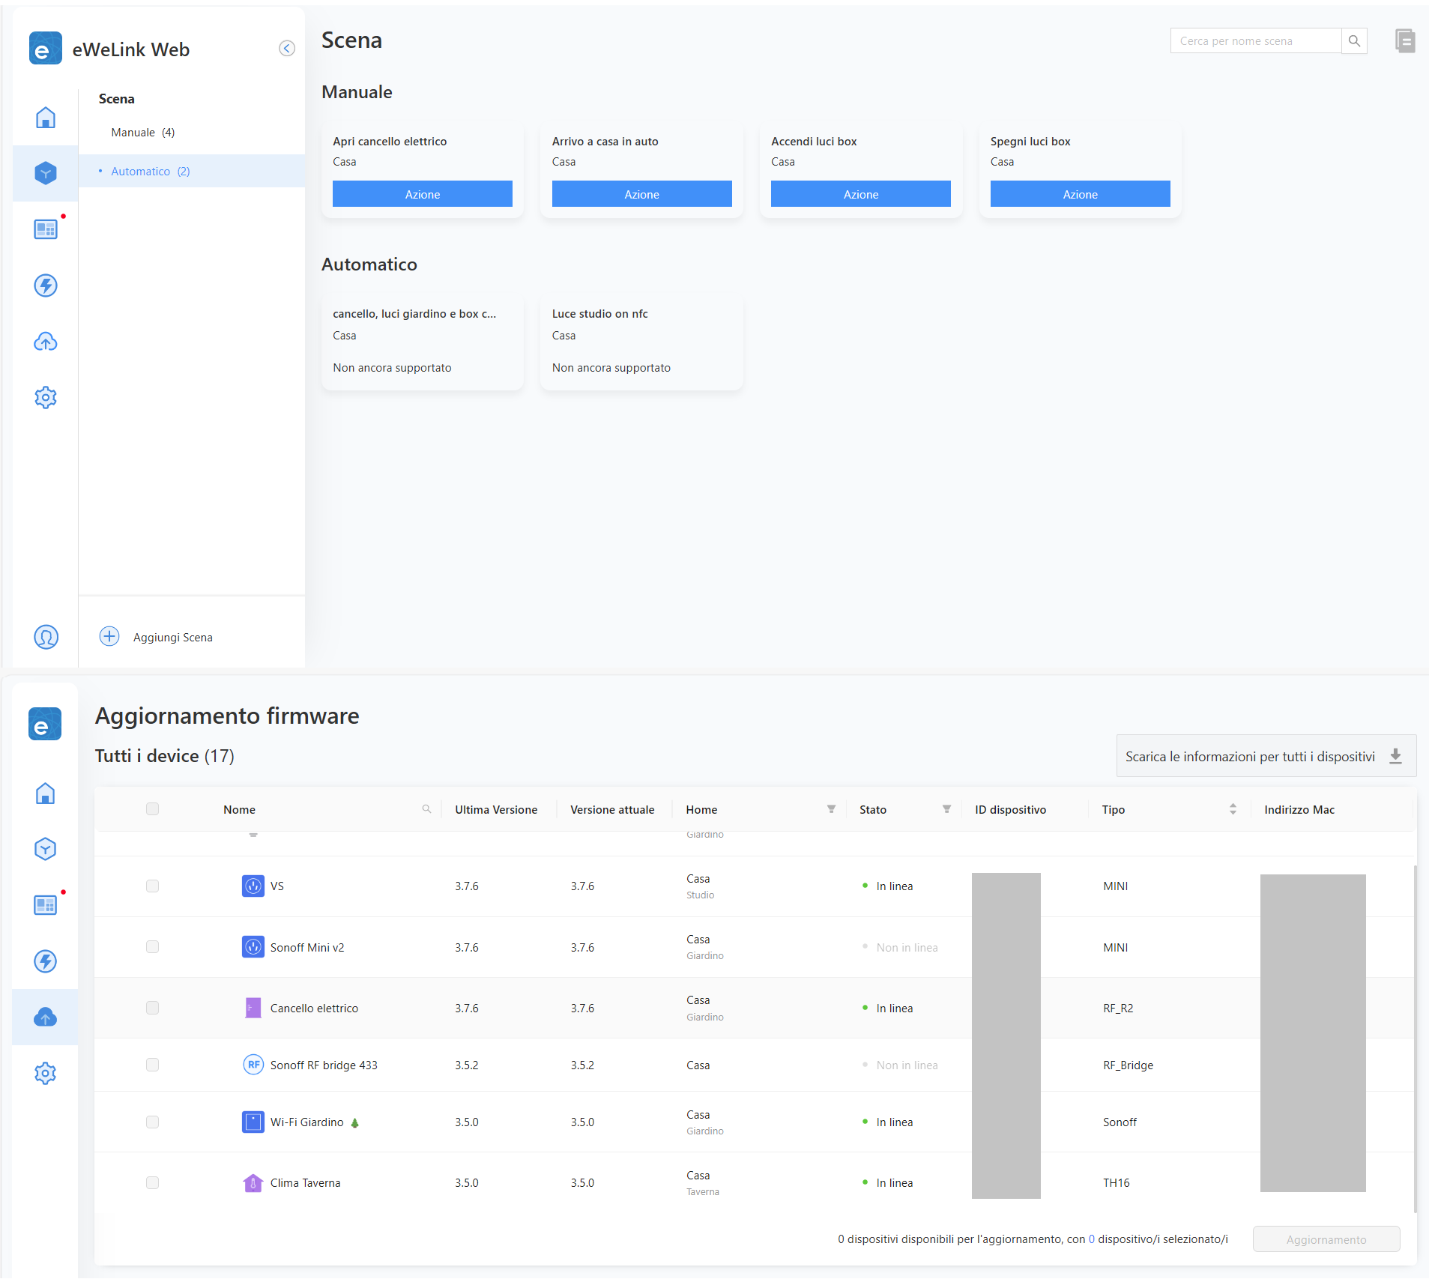Image resolution: width=1429 pixels, height=1282 pixels.
Task: Select Automatico (2) in scene list
Action: (150, 172)
